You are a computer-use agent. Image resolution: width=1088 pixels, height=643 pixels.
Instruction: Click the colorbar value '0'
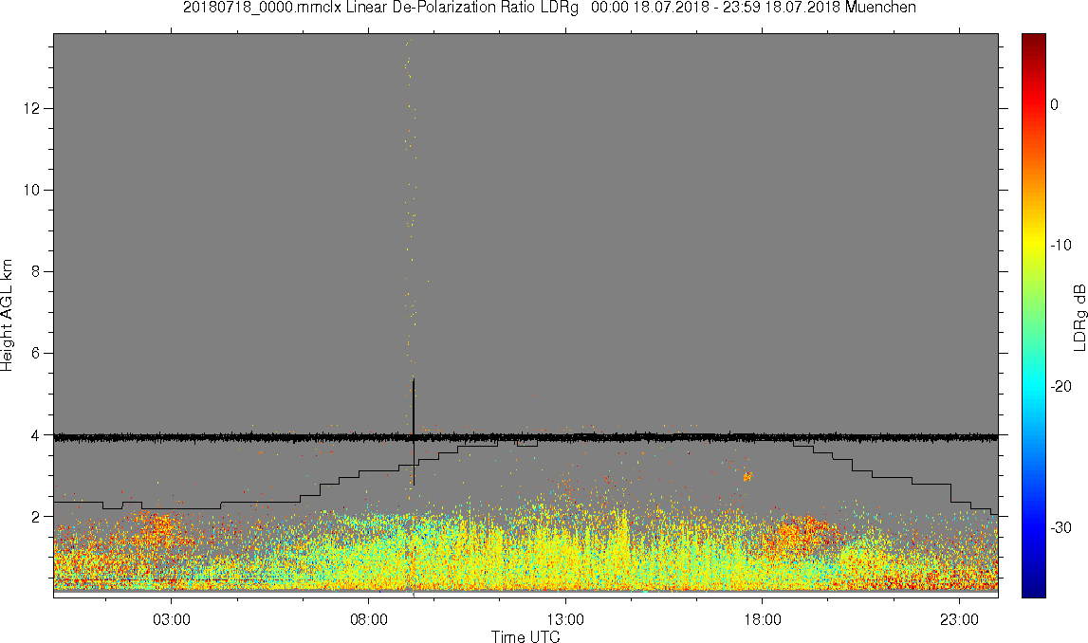click(1054, 104)
